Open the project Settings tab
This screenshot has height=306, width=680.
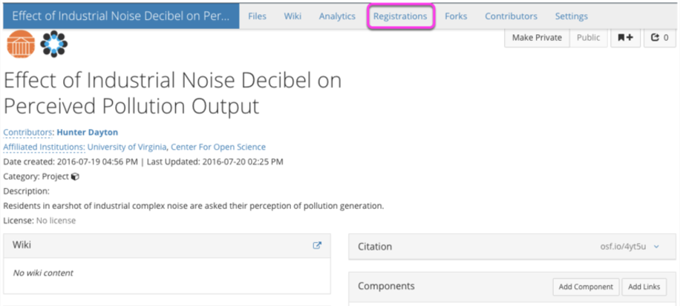coord(571,16)
